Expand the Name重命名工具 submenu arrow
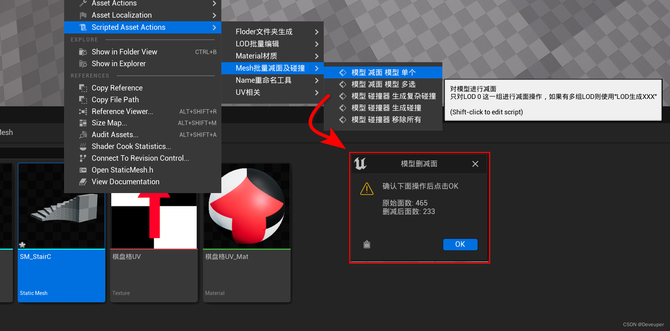Image resolution: width=670 pixels, height=331 pixels. click(x=317, y=81)
